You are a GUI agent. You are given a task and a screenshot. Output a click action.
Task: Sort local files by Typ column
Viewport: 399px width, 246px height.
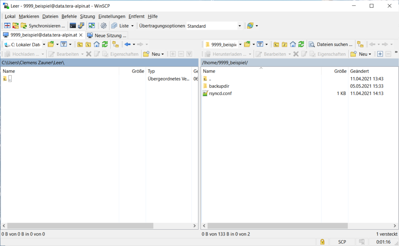point(169,71)
